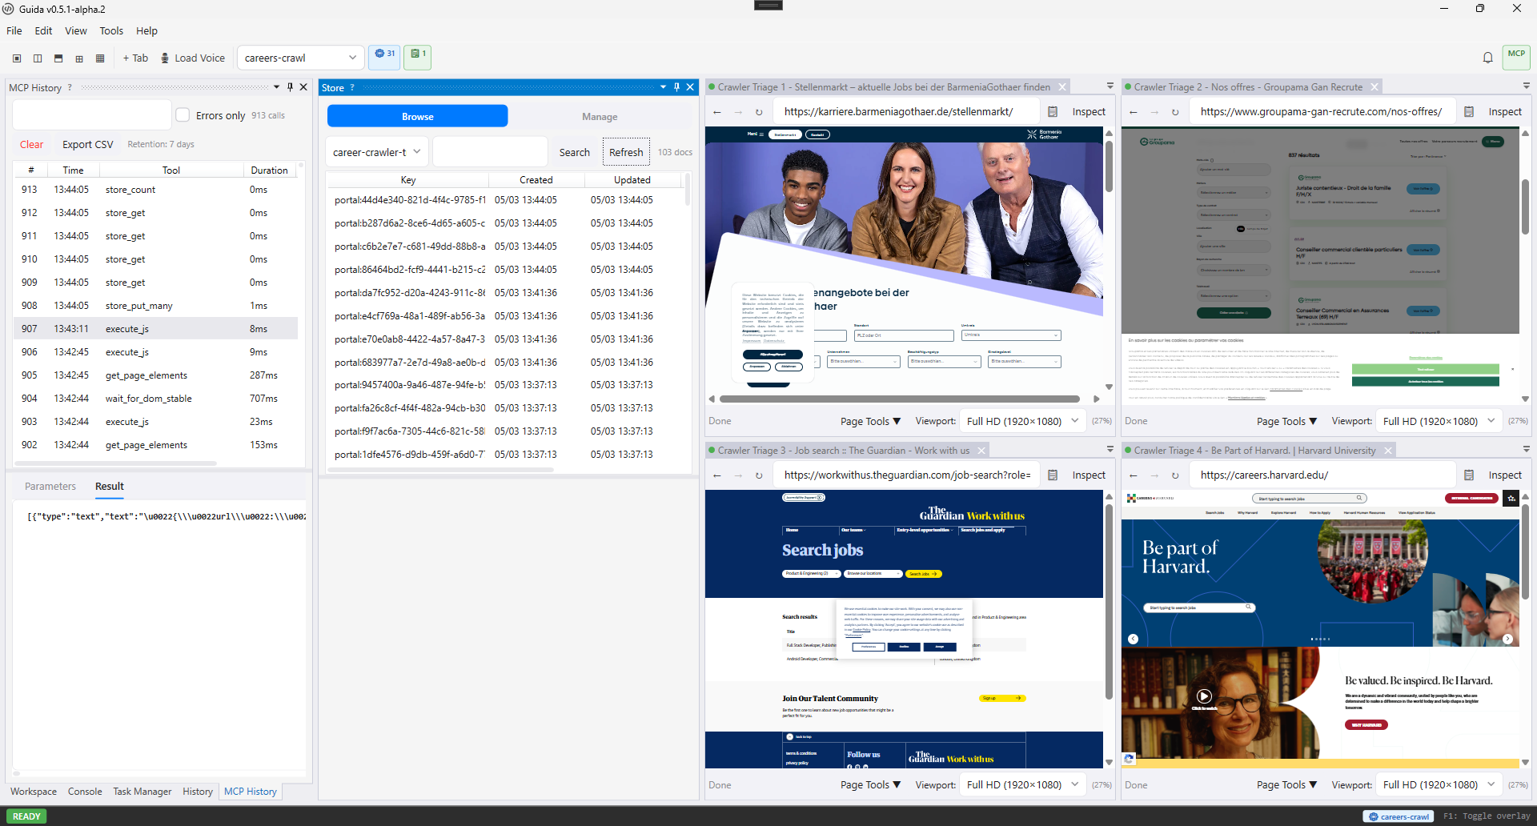Viewport: 1537px width, 826px height.
Task: Click the MCP History filter input field
Action: click(92, 114)
